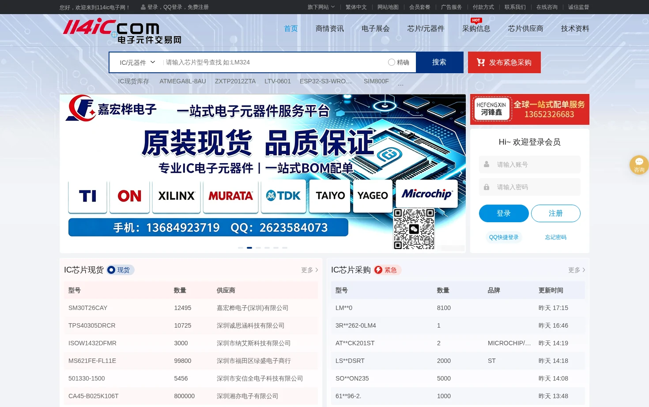Go to the 首页 nav tab
Viewport: 649px width, 407px height.
291,29
